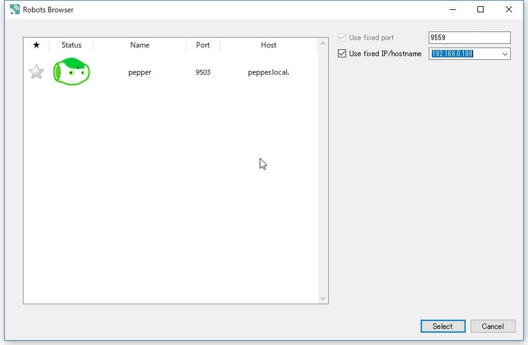528x345 pixels.
Task: Sort by the star favorites column header
Action: coord(36,45)
